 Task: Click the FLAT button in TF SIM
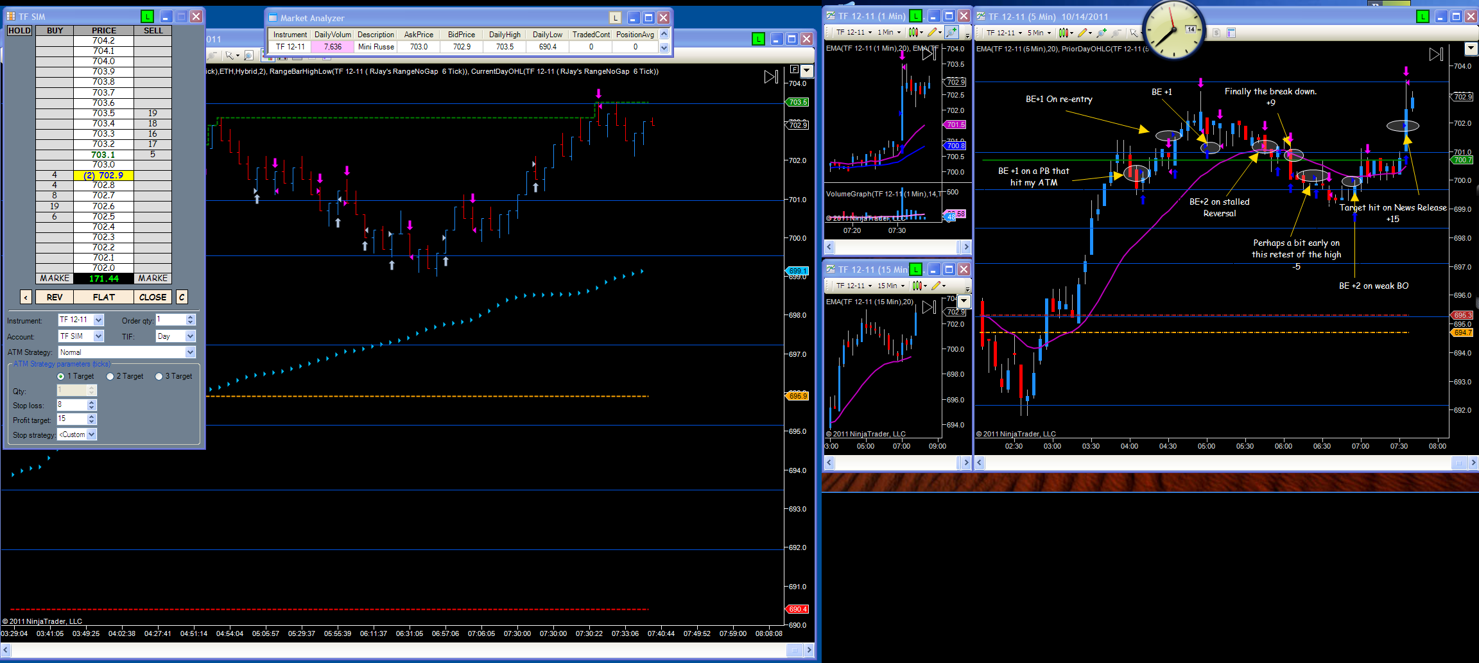103,297
